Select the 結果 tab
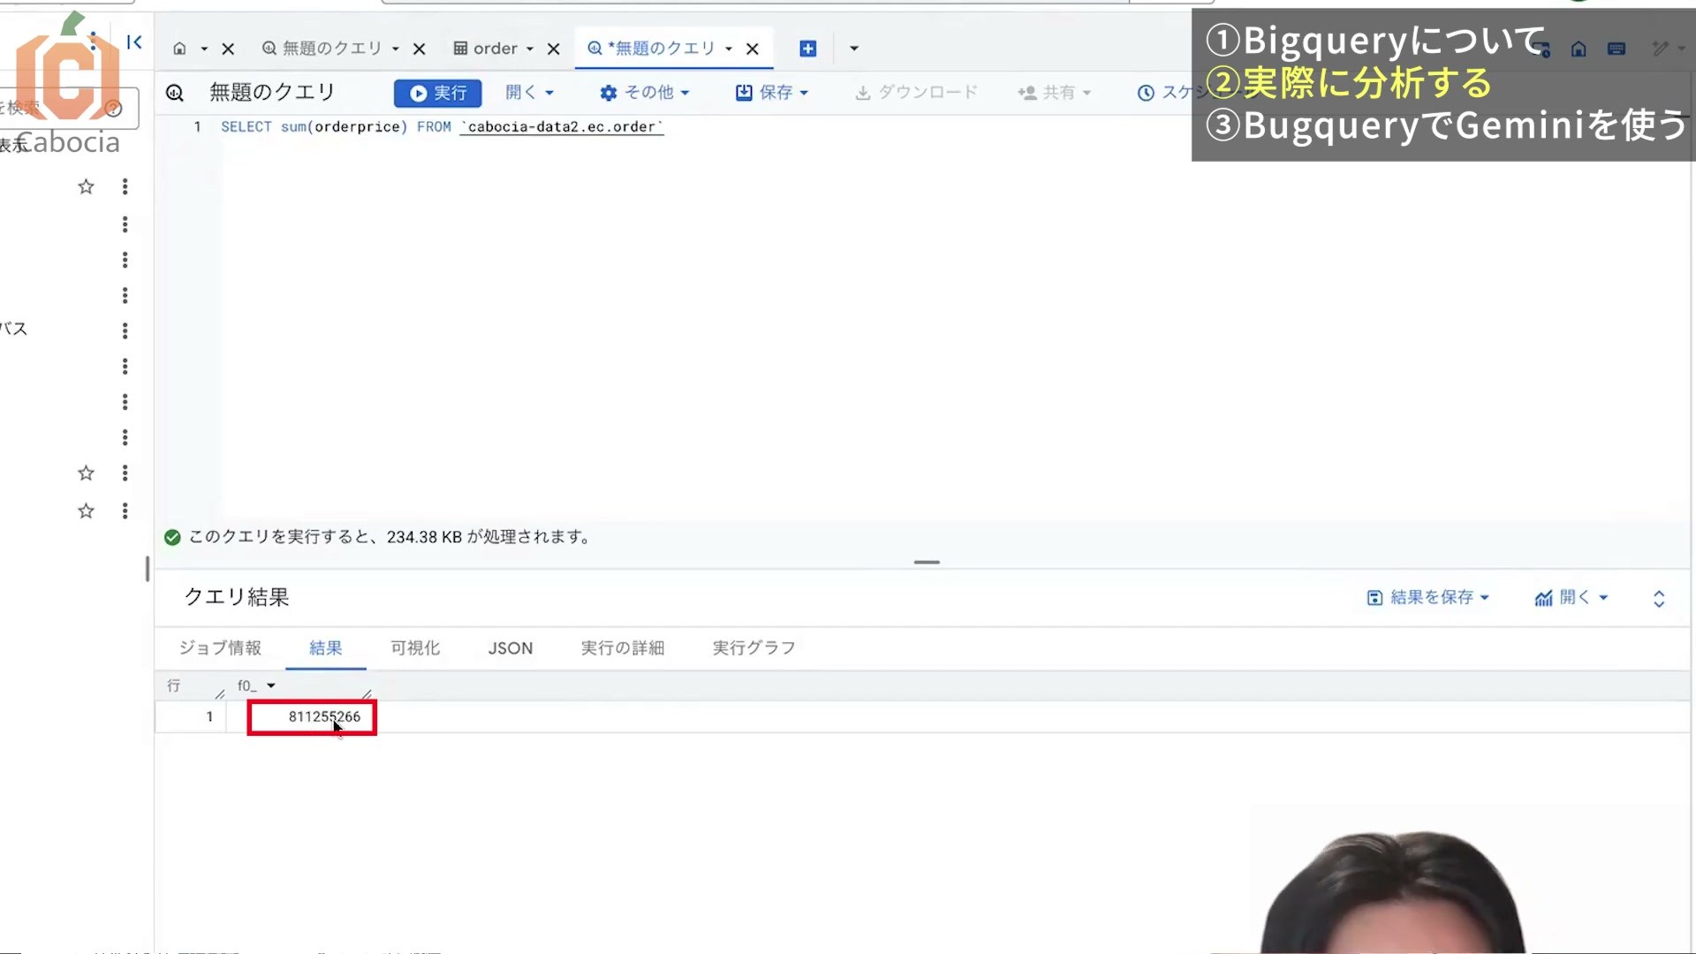 point(326,648)
